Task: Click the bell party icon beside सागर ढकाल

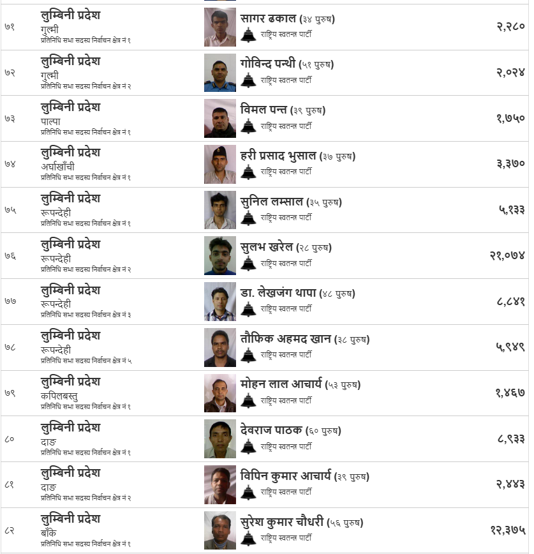Action: tap(248, 34)
